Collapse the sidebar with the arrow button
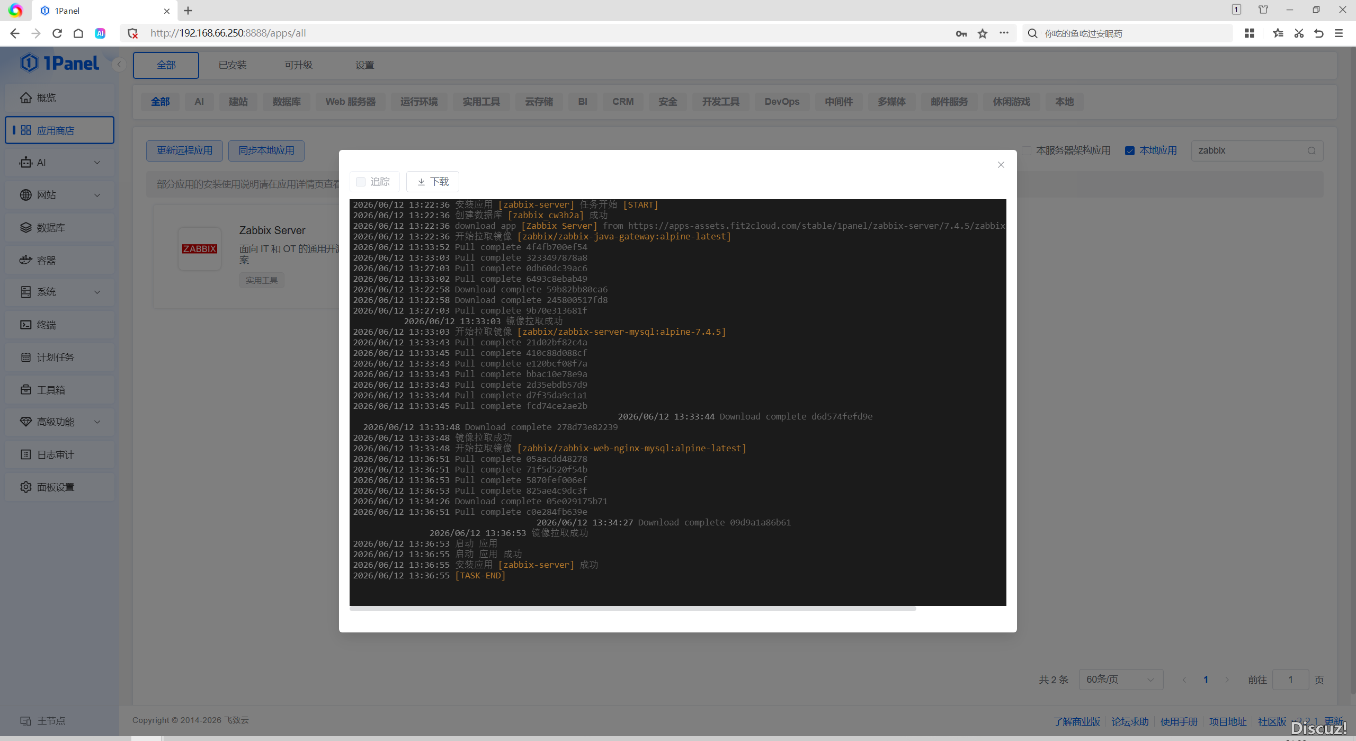 tap(119, 64)
